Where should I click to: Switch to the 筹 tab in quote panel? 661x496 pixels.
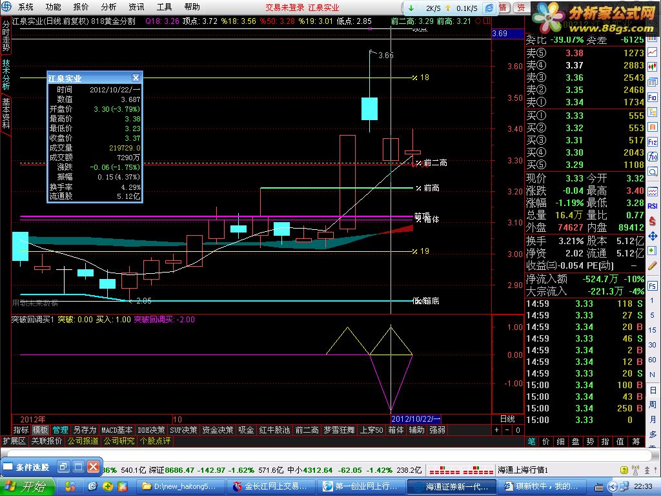636,442
